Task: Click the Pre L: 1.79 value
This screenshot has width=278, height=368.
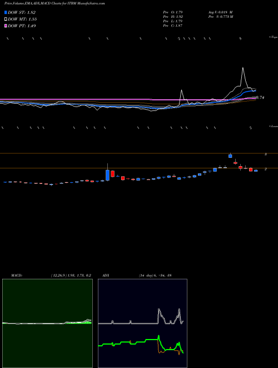Action: tap(173, 21)
